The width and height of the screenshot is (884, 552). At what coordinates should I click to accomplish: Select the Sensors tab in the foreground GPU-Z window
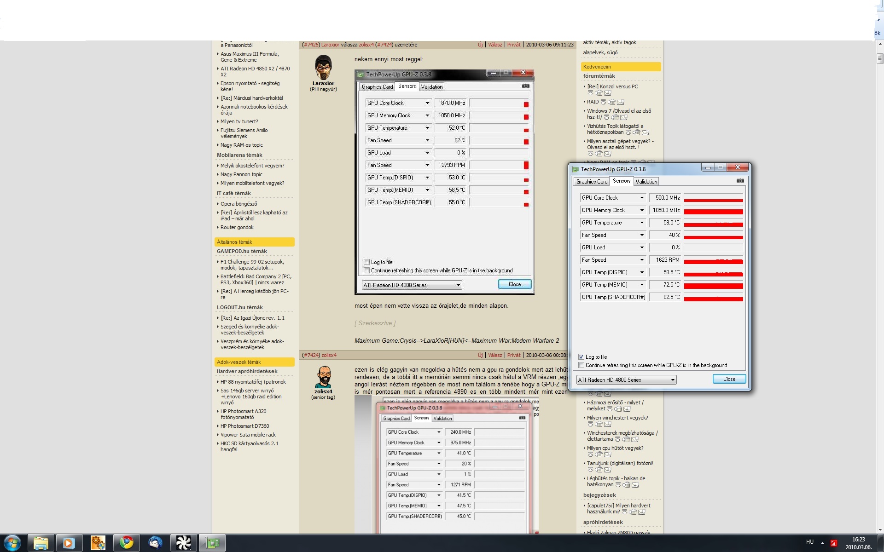point(622,181)
